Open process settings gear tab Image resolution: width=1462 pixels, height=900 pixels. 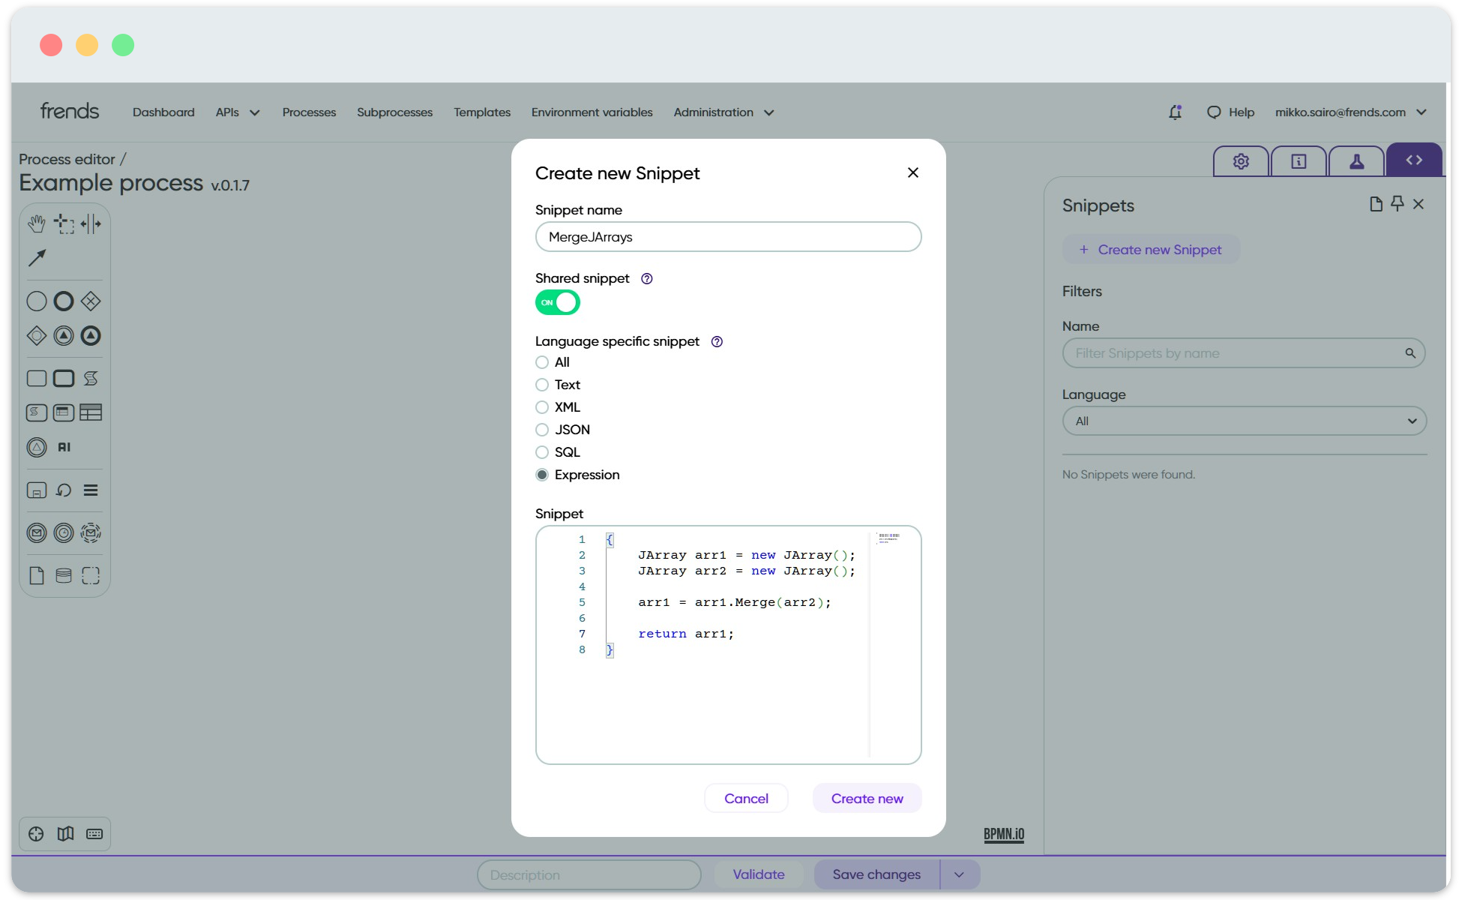tap(1241, 161)
